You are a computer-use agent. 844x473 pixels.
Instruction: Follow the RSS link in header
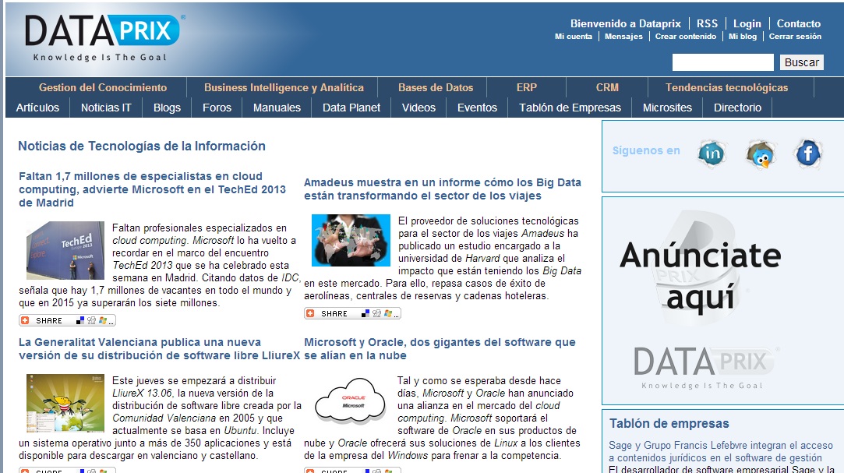click(707, 23)
